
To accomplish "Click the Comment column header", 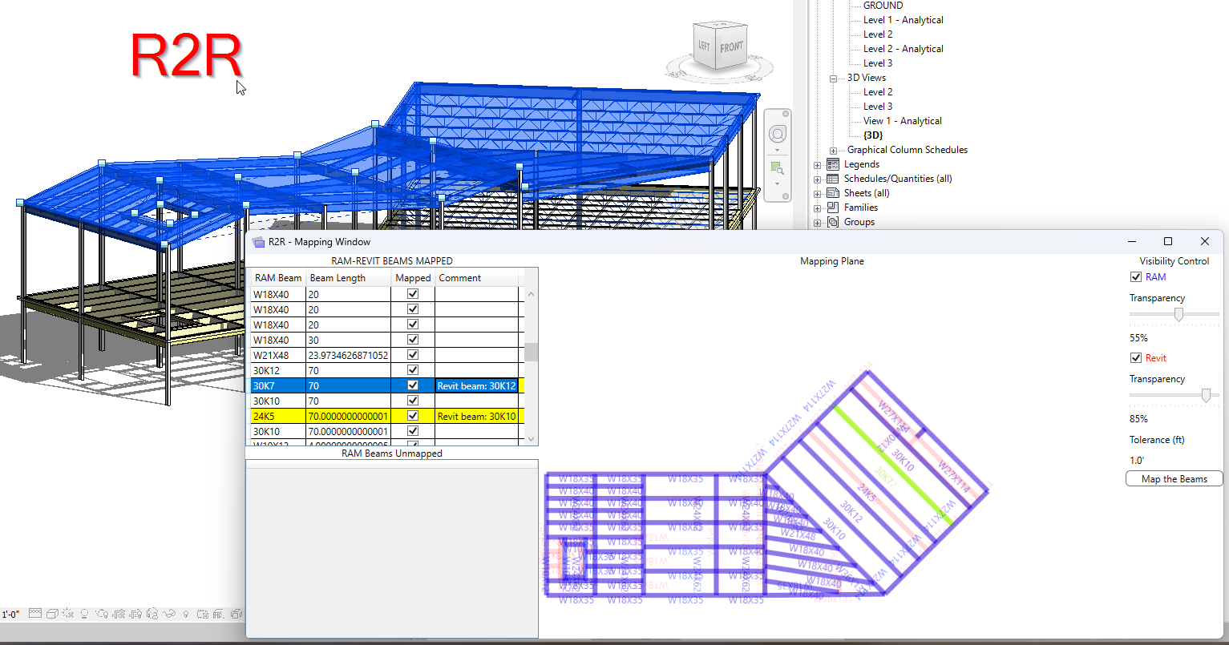I will click(x=477, y=278).
